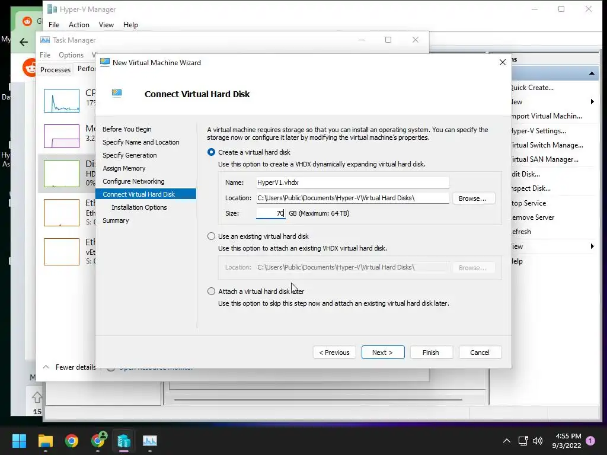Click Task Manager taskbar icon

[150, 441]
